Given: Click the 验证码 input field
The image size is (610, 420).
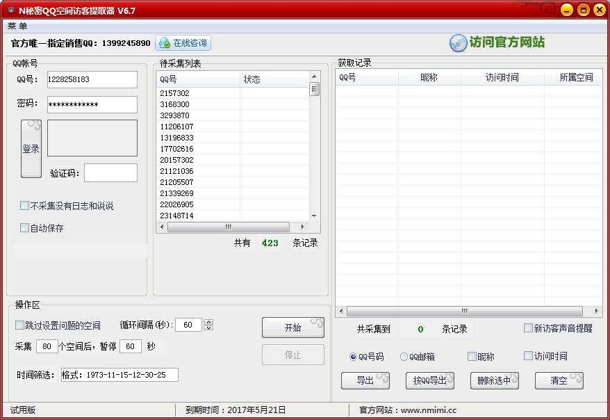Looking at the screenshot, I should [x=111, y=173].
